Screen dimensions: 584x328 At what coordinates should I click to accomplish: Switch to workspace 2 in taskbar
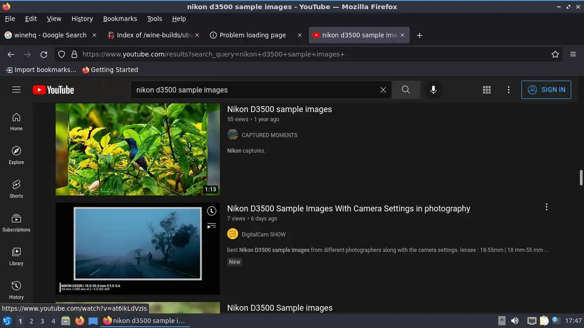pyautogui.click(x=31, y=321)
